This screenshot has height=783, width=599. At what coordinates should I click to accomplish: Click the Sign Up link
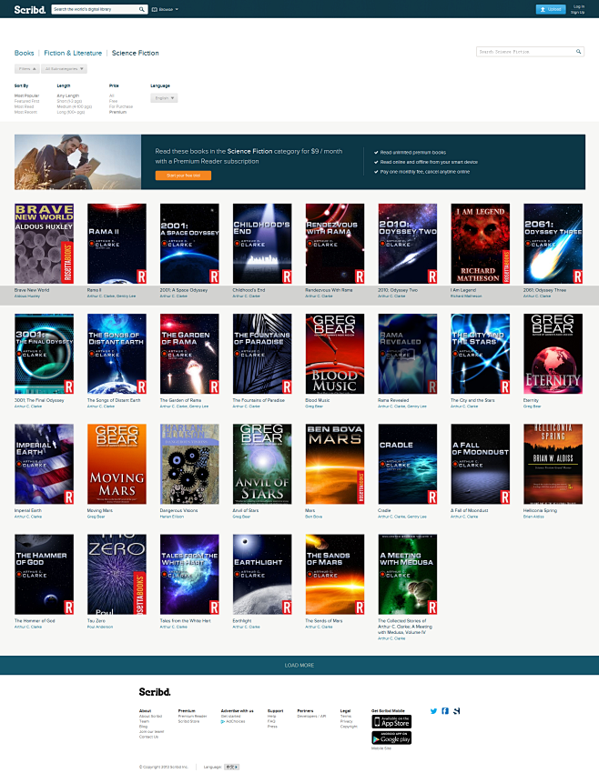pyautogui.click(x=577, y=12)
